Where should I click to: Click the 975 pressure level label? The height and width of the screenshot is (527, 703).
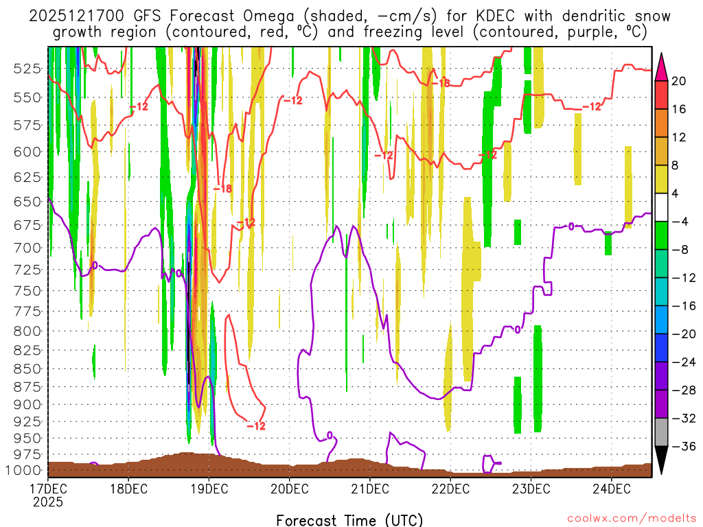pos(27,454)
